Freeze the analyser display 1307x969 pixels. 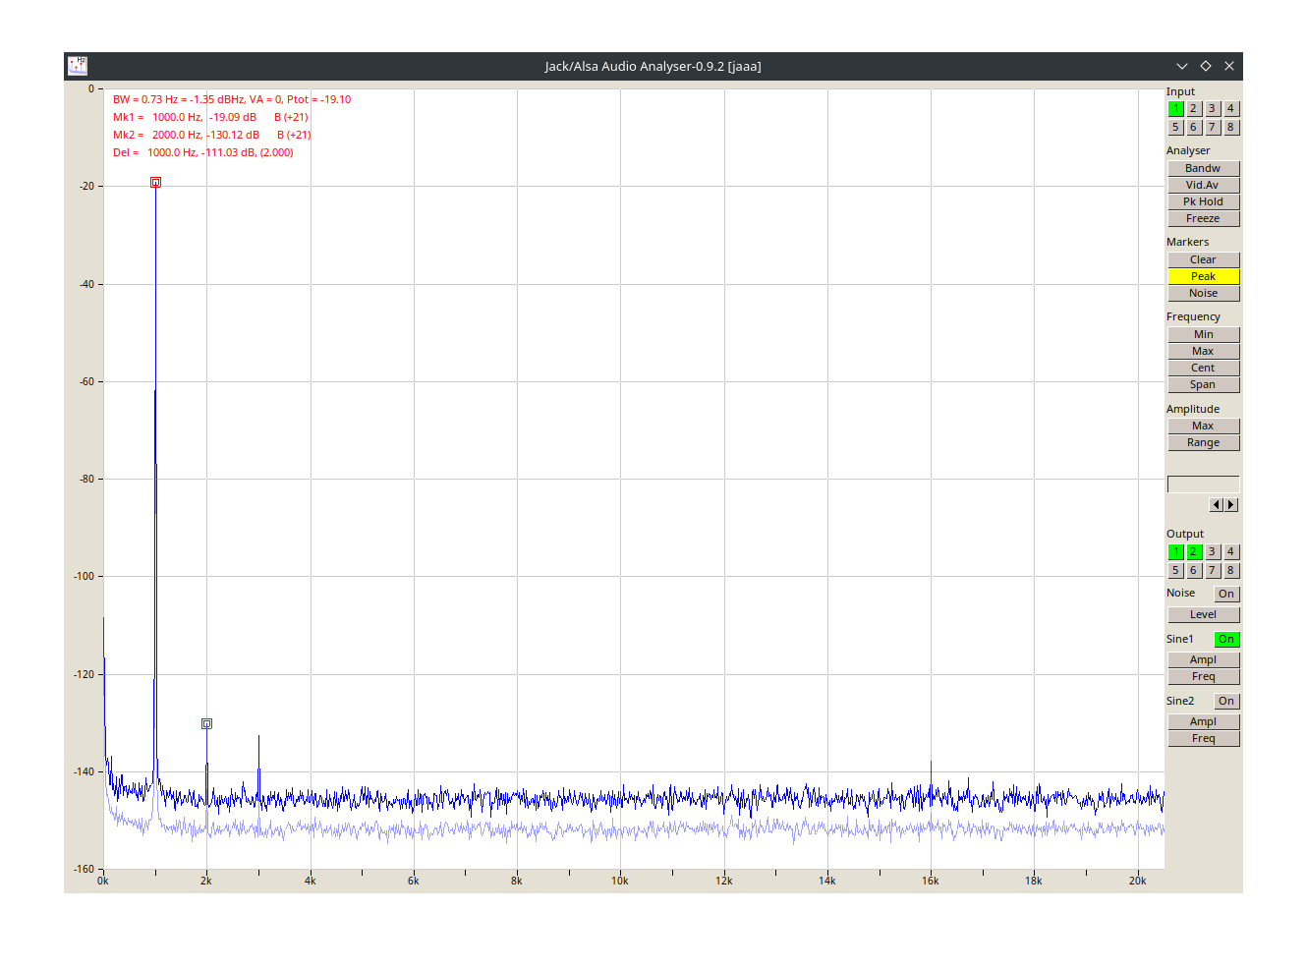1203,218
